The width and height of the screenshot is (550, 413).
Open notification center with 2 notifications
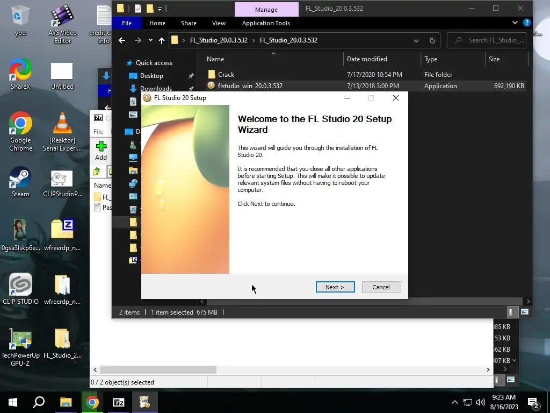coord(533,403)
